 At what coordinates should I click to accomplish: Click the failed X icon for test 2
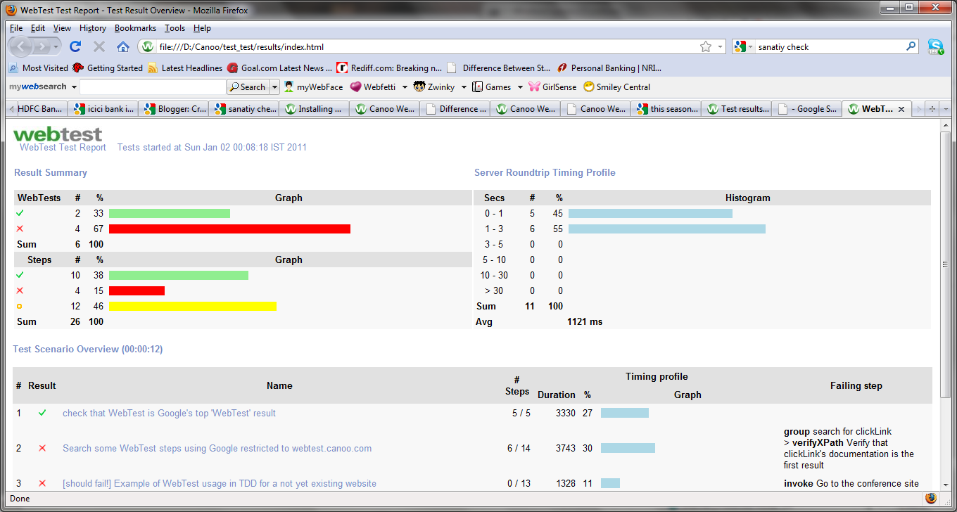[x=42, y=448]
